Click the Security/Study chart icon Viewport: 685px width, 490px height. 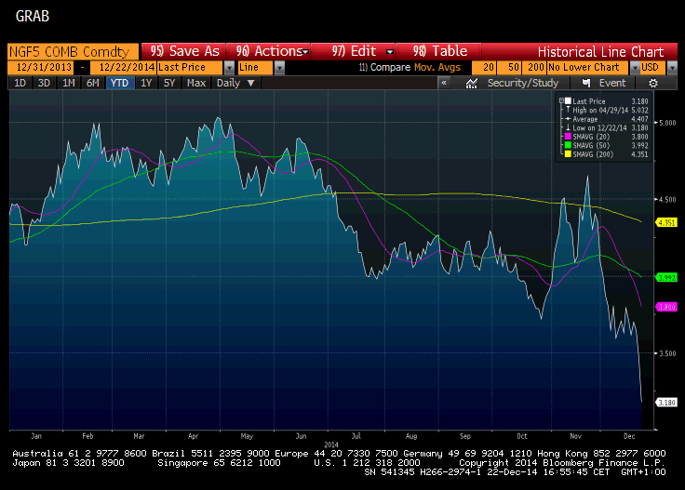point(471,84)
